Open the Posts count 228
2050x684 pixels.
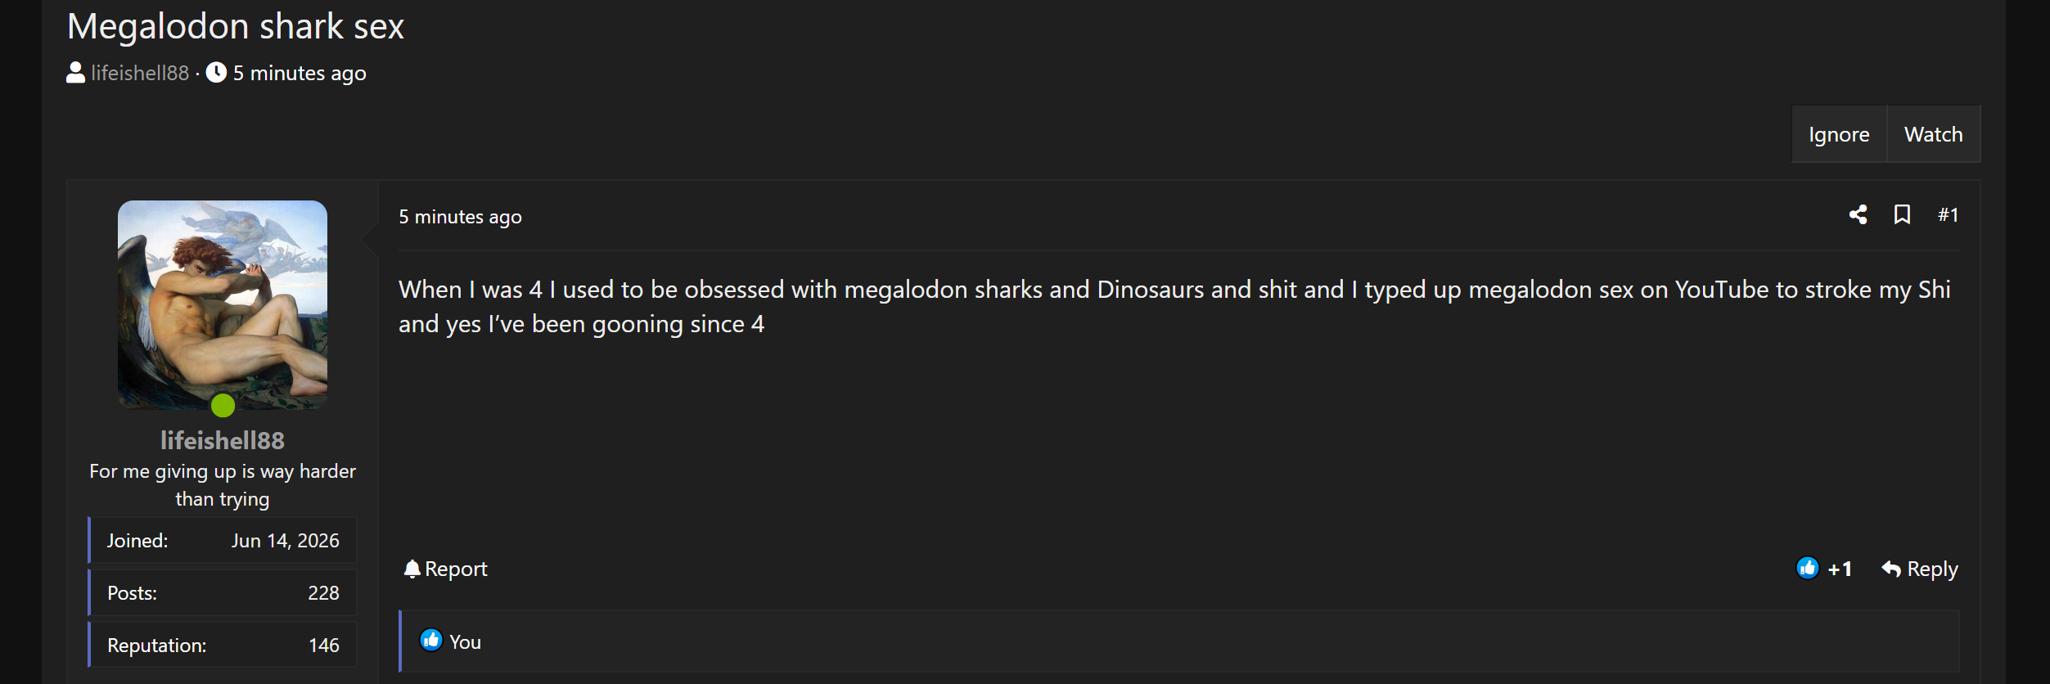tap(323, 593)
